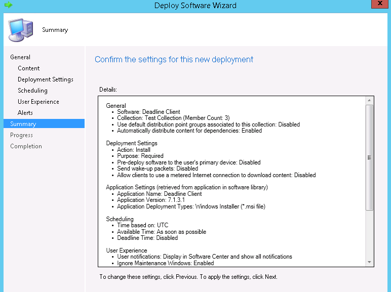Go to the General wizard step

click(20, 57)
